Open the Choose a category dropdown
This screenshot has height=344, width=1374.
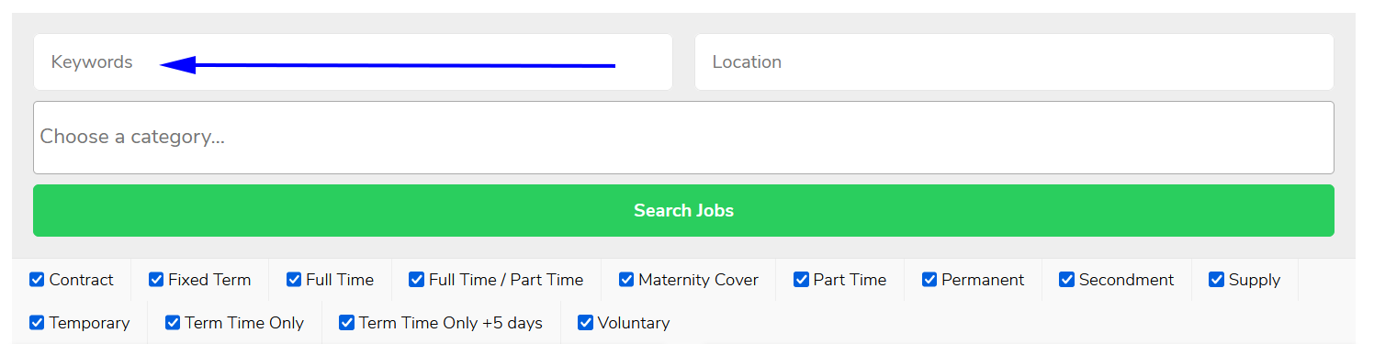pos(683,138)
